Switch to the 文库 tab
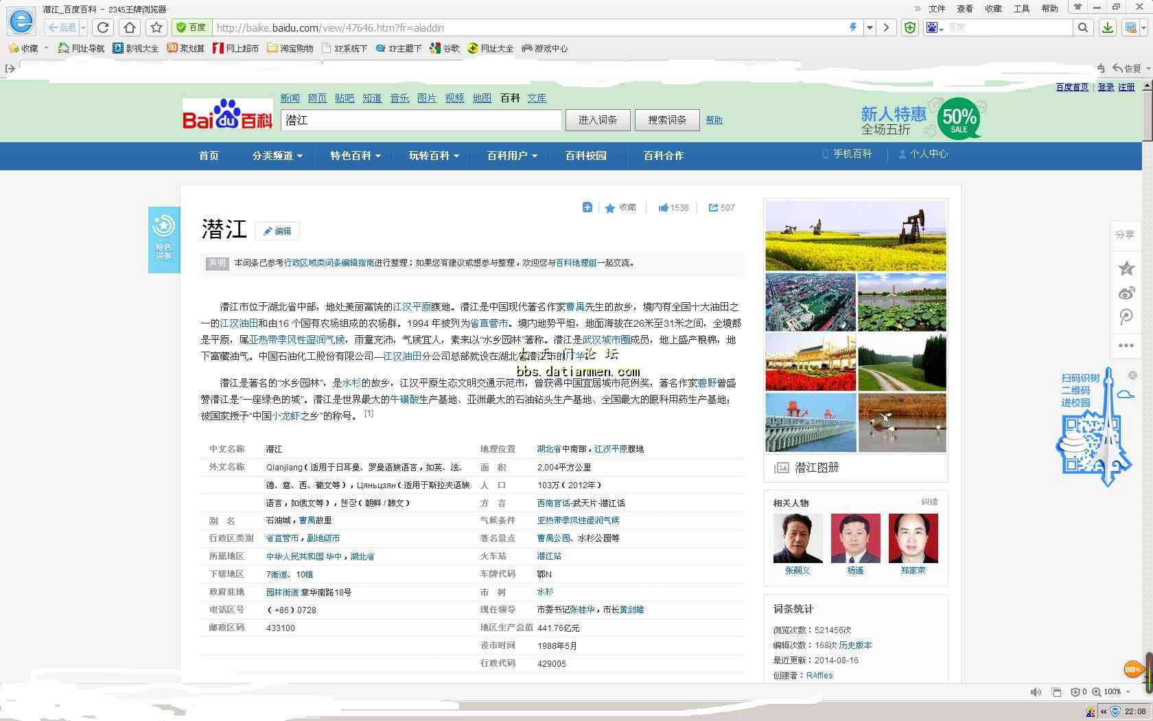This screenshot has height=721, width=1153. pyautogui.click(x=537, y=98)
